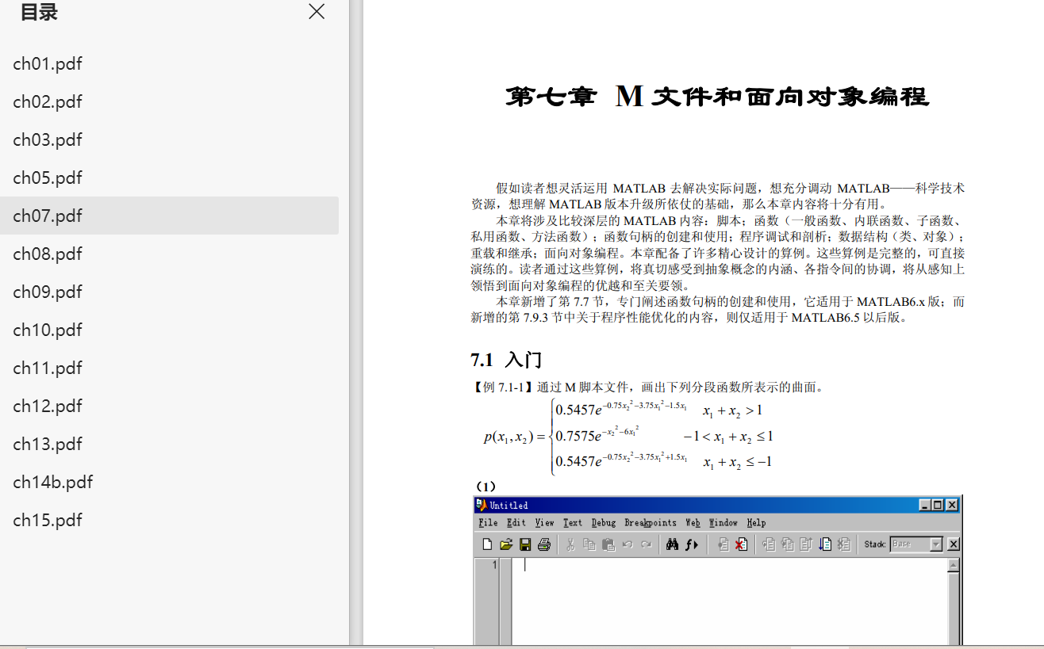Screen dimensions: 1044x649
Task: Click the 目录 panel heading
Action: click(39, 12)
